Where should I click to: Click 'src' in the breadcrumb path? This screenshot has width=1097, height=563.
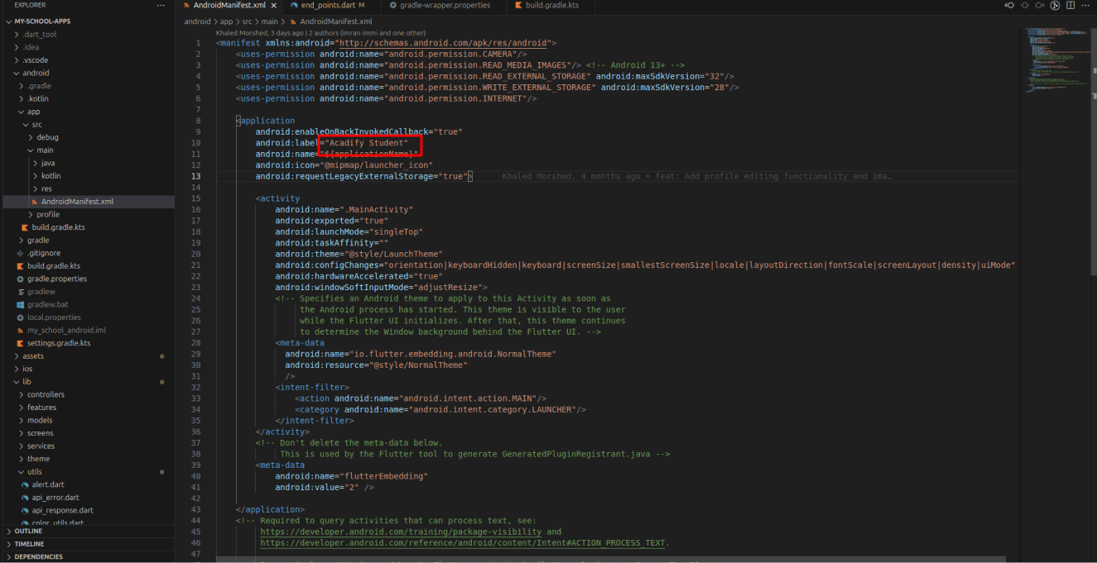click(248, 21)
